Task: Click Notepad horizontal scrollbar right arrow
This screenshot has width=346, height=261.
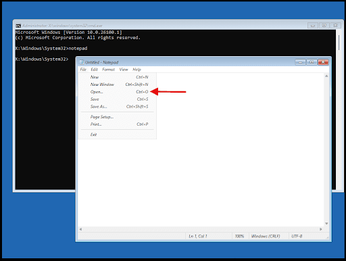Action: pyautogui.click(x=321, y=229)
